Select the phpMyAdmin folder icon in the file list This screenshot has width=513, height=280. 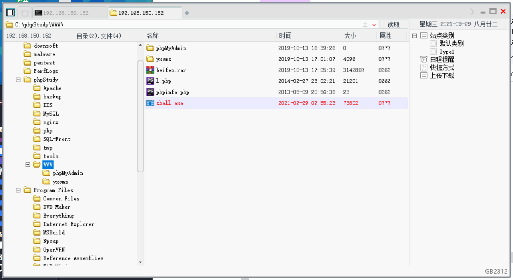(x=150, y=48)
